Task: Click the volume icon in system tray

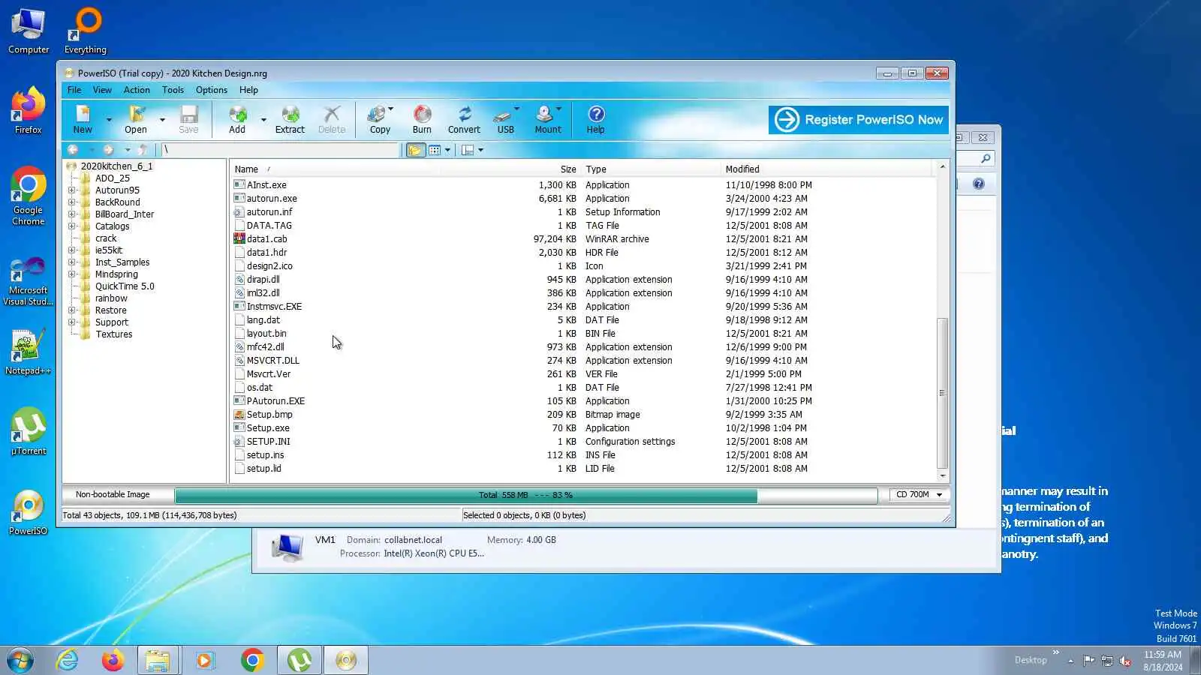Action: [x=1125, y=661]
